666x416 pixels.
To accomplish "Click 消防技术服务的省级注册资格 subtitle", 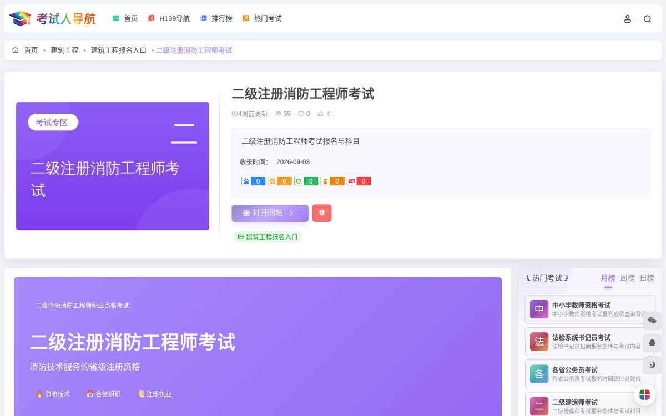I will pos(85,367).
